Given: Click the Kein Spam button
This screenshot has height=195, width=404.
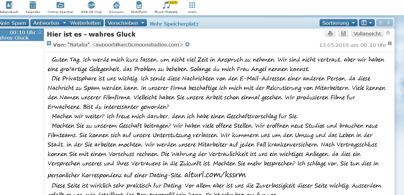Looking at the screenshot, I should [14, 23].
